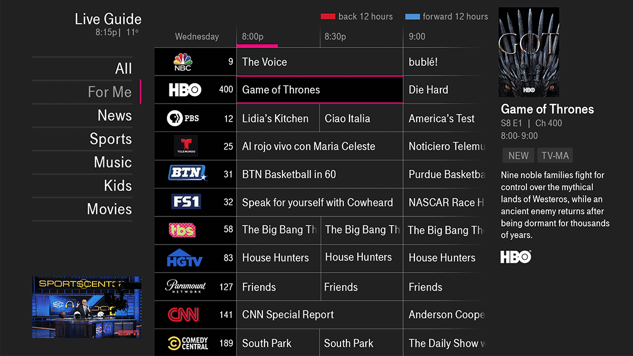Select the NBC channel logo
Screen dimensions: 633x356
183,62
